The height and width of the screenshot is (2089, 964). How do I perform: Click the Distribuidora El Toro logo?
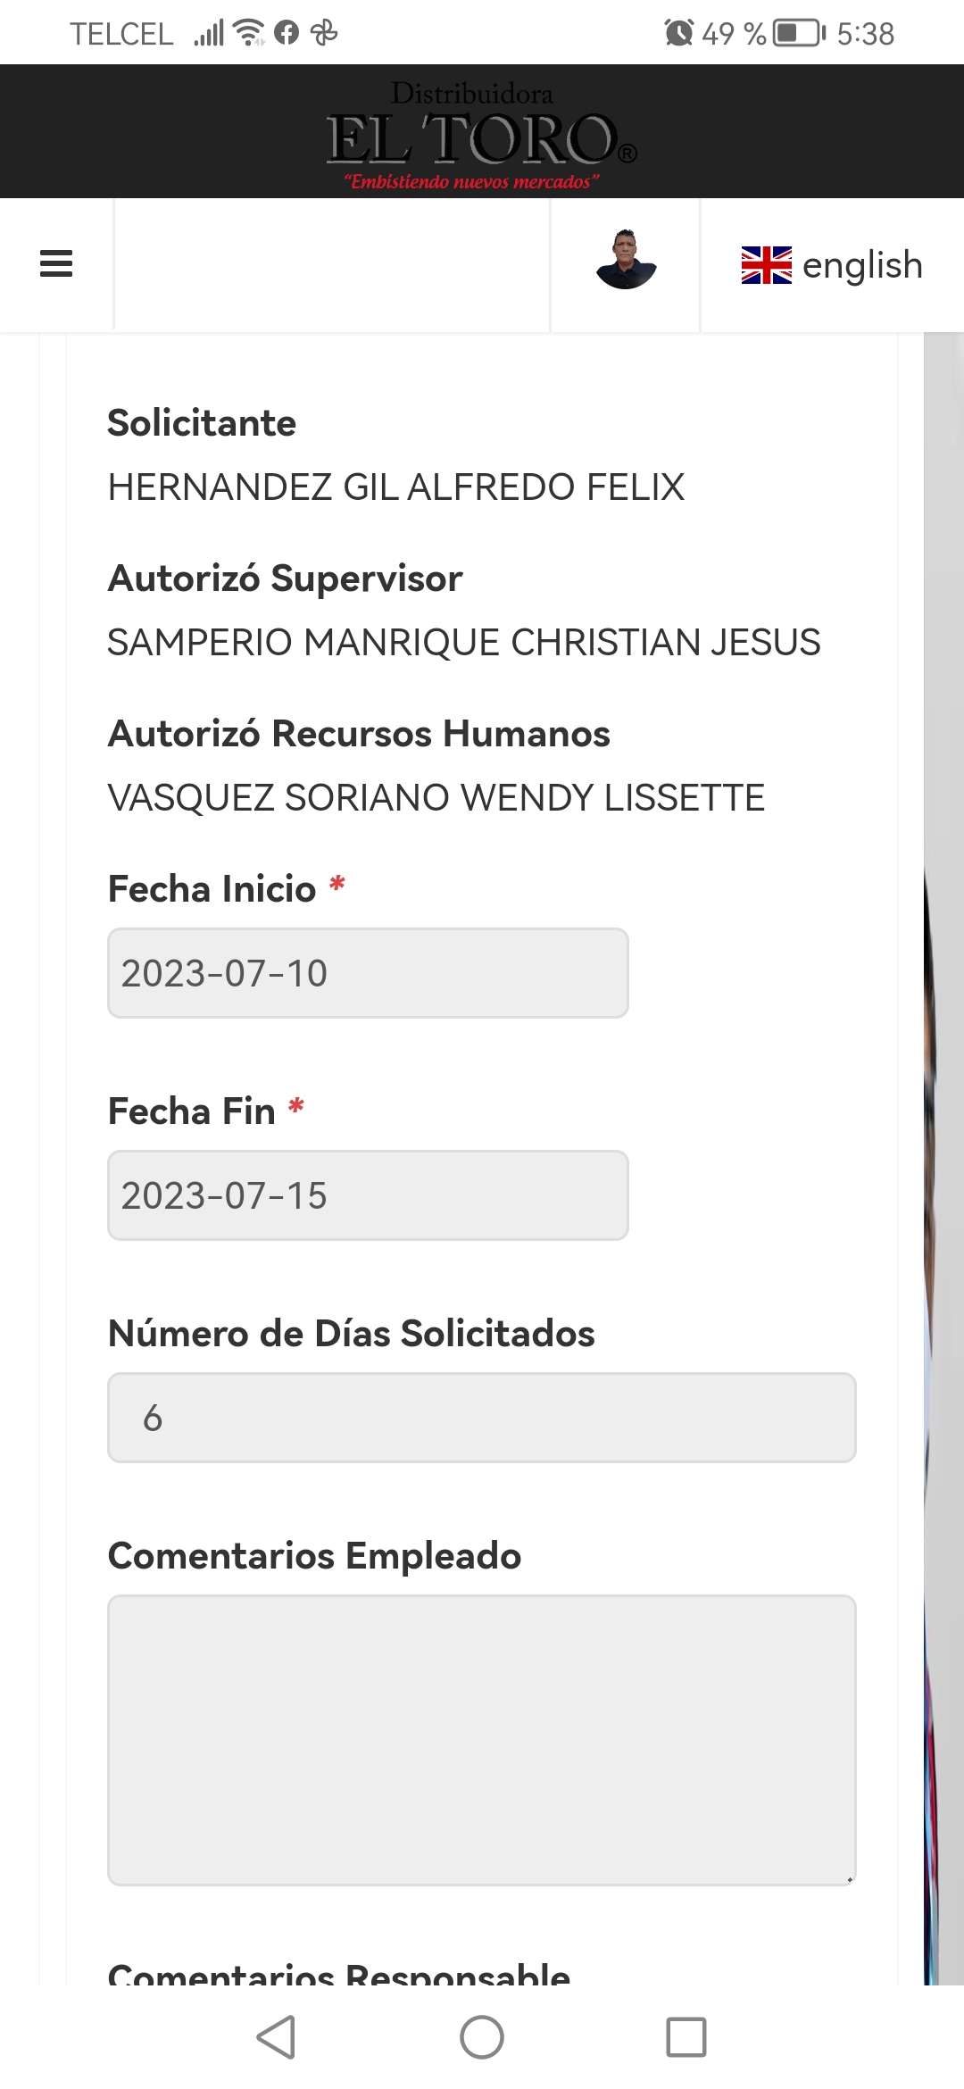pos(481,134)
